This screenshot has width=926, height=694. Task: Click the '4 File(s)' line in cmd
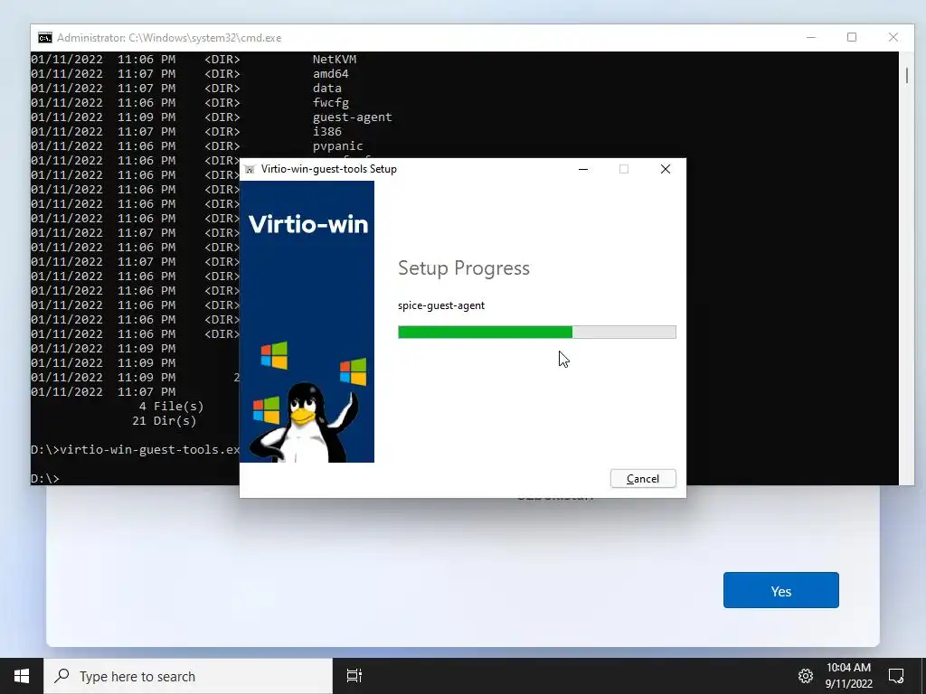[171, 407]
